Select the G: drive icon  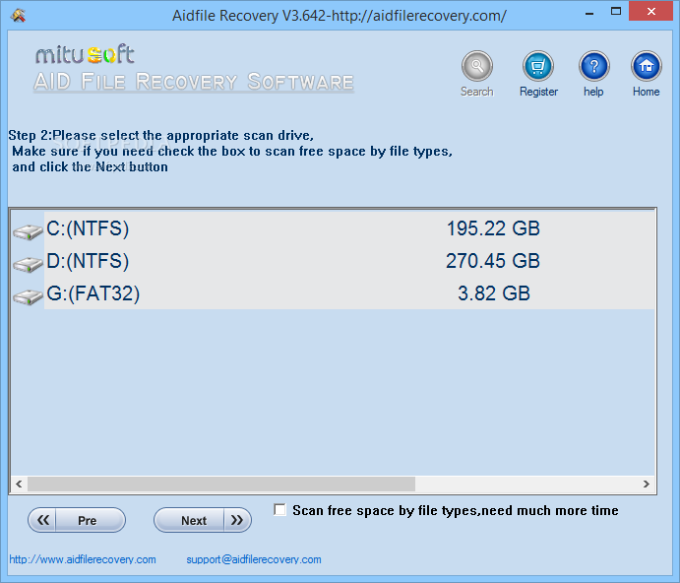pyautogui.click(x=28, y=297)
